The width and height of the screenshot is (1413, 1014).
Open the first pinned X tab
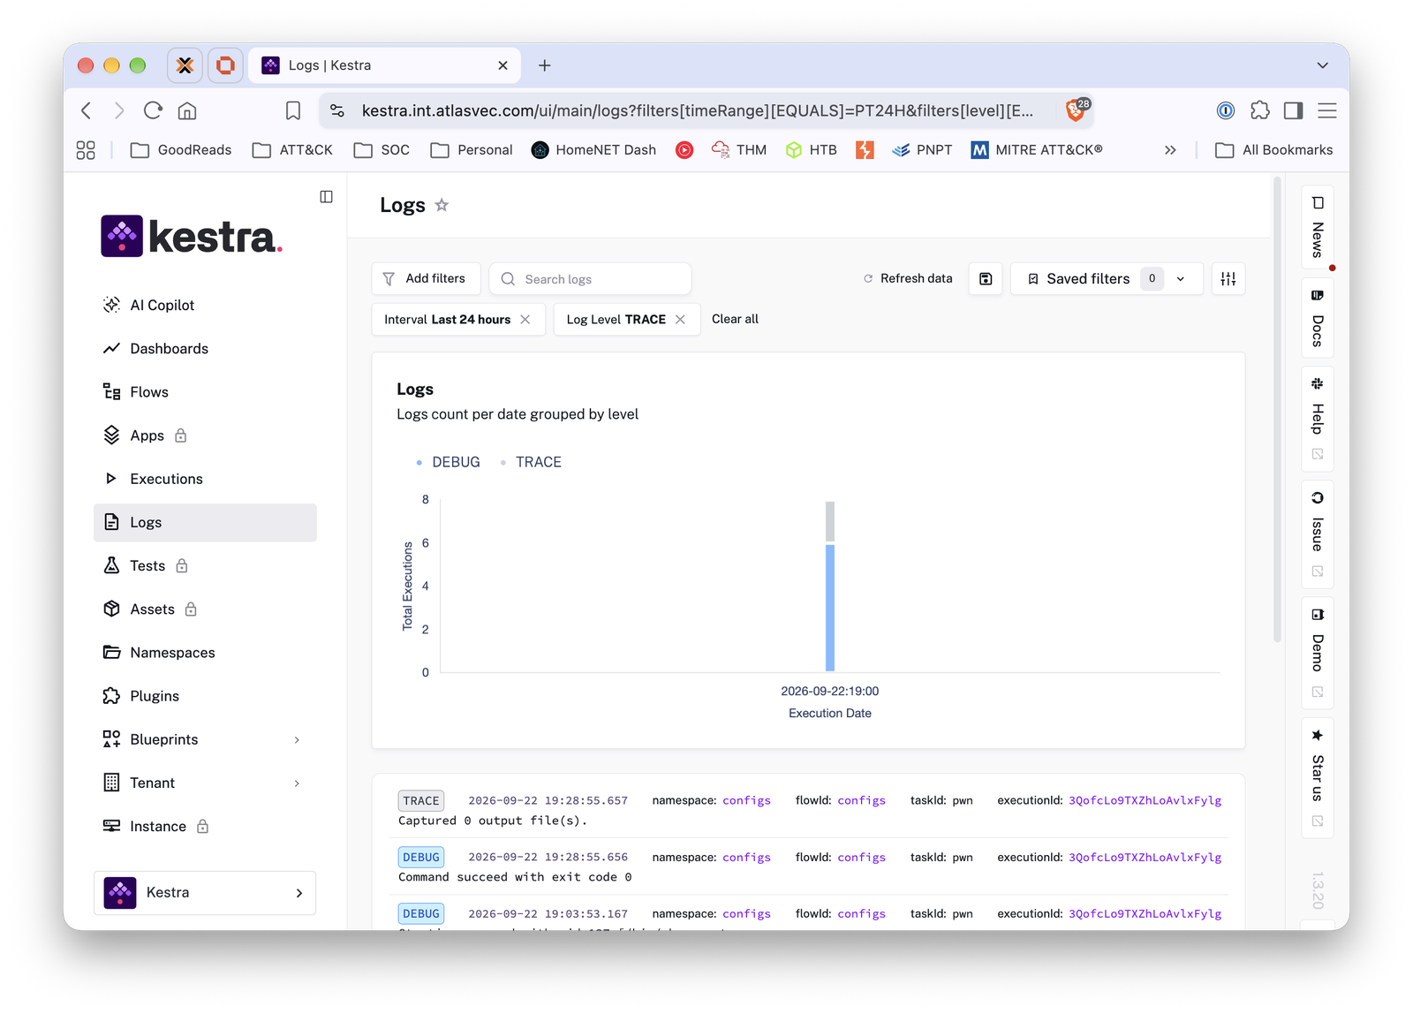185,65
